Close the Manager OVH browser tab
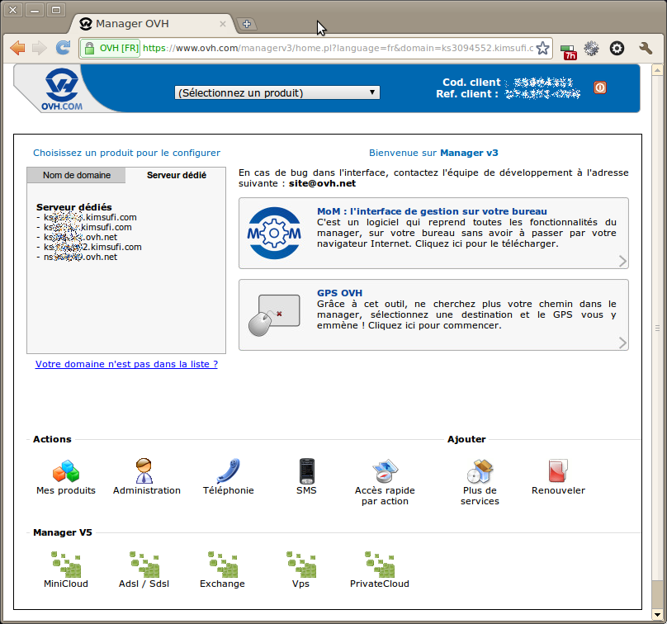 pyautogui.click(x=223, y=24)
